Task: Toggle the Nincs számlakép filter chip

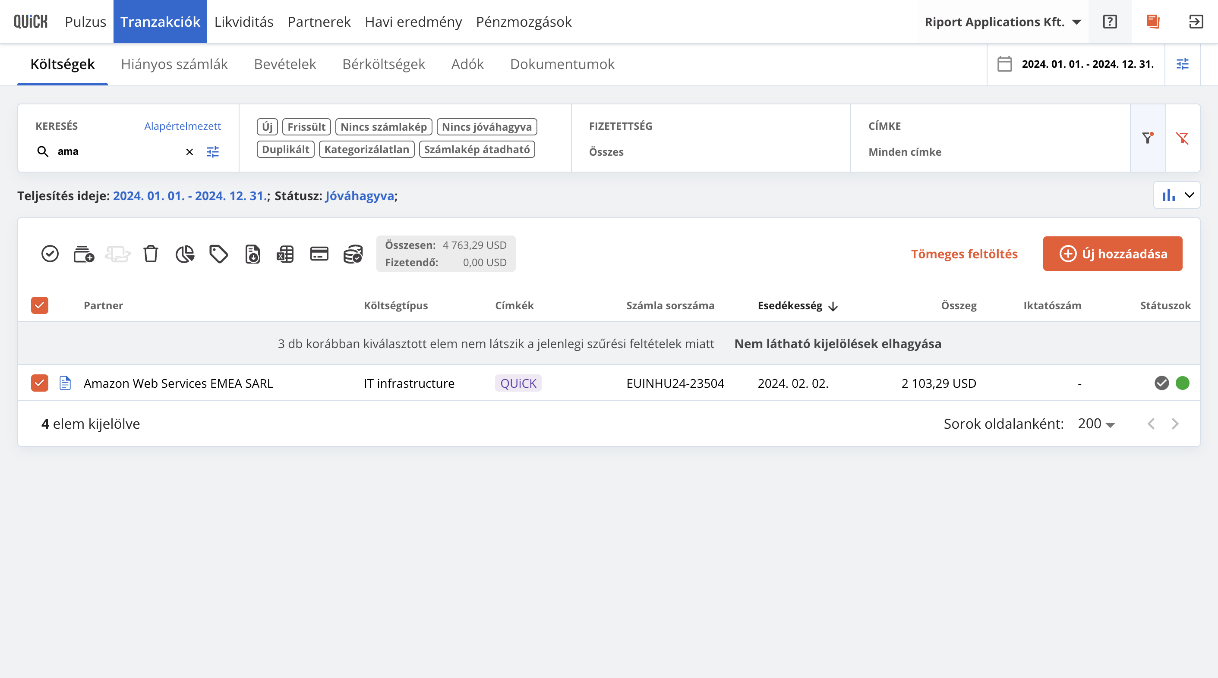Action: pyautogui.click(x=383, y=127)
